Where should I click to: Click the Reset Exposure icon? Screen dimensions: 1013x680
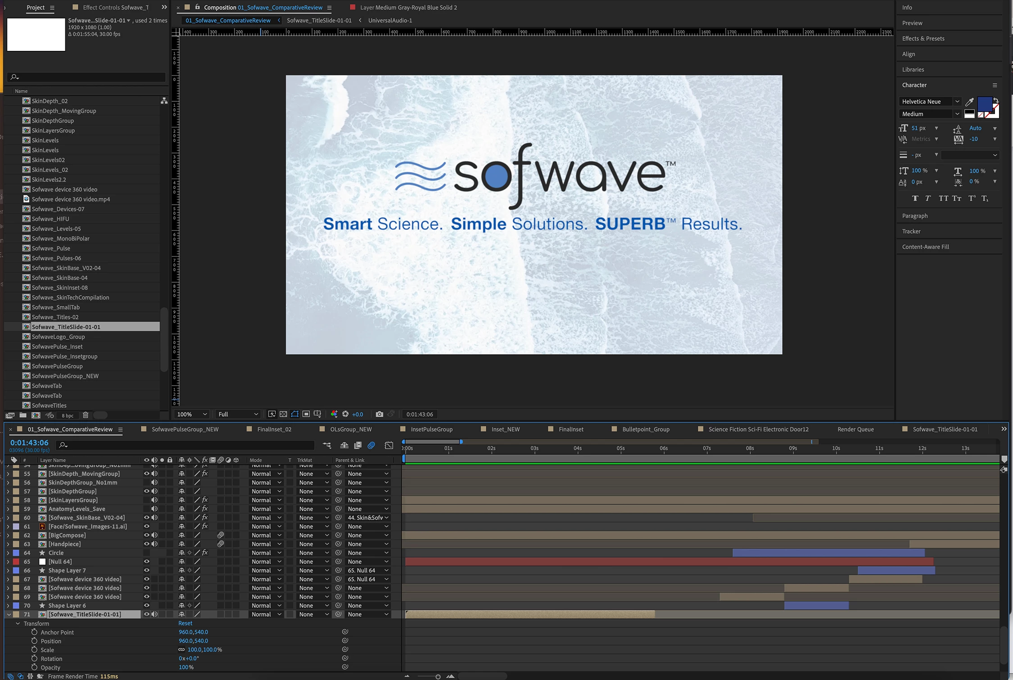(x=345, y=414)
